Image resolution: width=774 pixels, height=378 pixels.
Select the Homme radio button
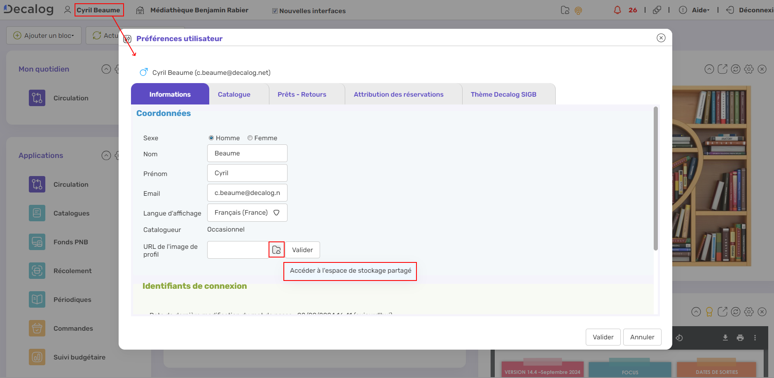[211, 138]
